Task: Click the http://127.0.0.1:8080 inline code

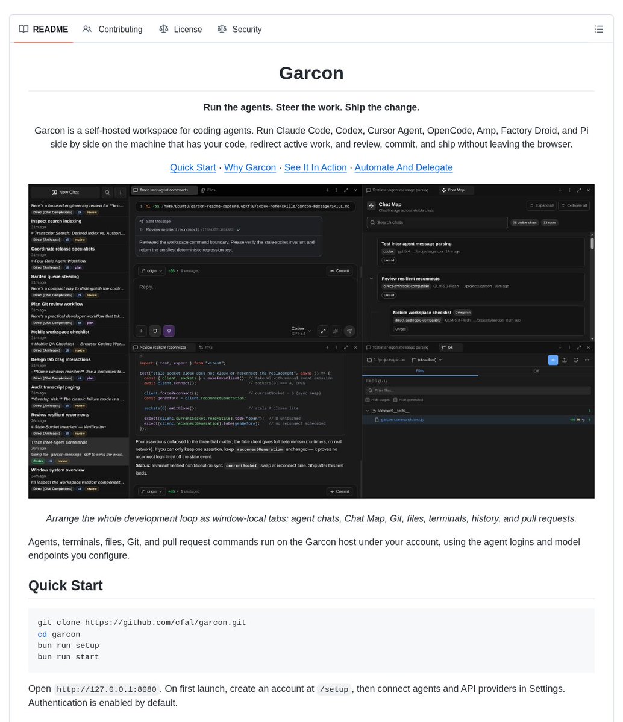Action: [x=107, y=689]
